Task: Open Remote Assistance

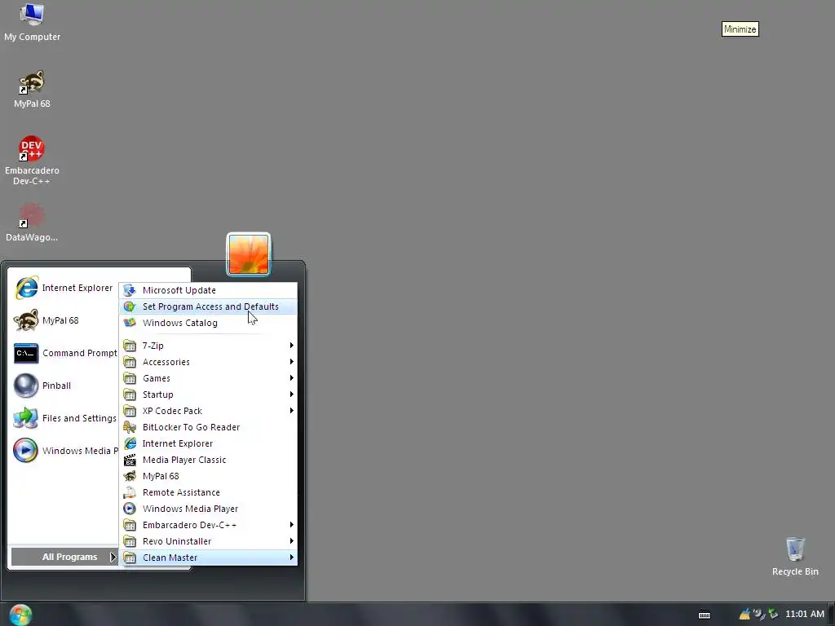Action: point(208,492)
